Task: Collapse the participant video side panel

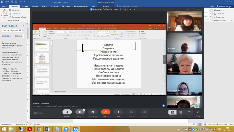Action: click(x=164, y=59)
